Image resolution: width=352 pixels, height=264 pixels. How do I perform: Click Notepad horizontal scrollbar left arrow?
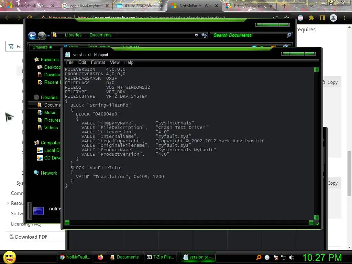click(x=67, y=223)
